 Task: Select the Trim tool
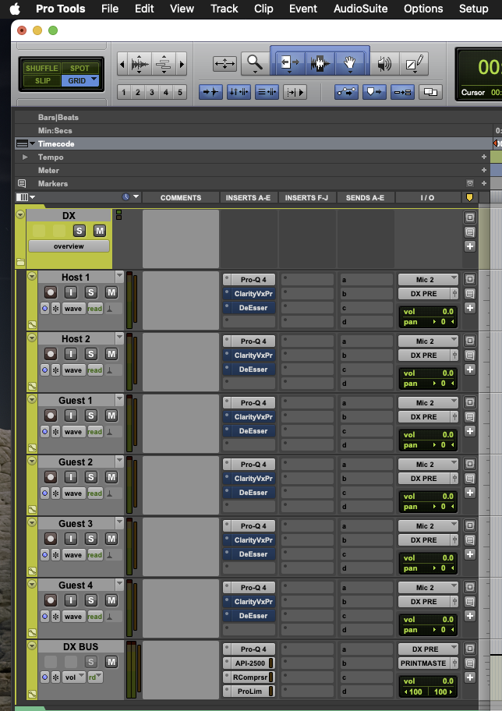click(289, 63)
